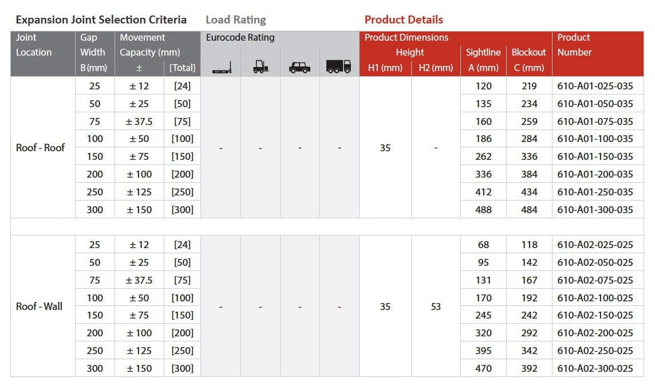Click the car load rating icon
655x389 pixels.
point(299,67)
